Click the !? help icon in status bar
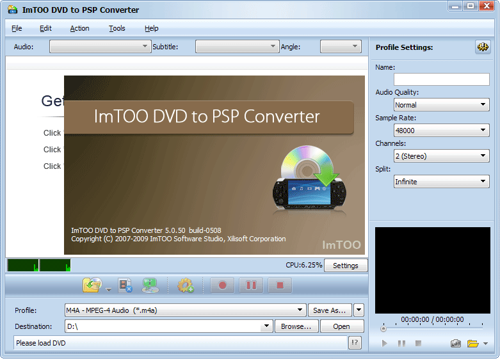500x359 pixels. tap(355, 343)
